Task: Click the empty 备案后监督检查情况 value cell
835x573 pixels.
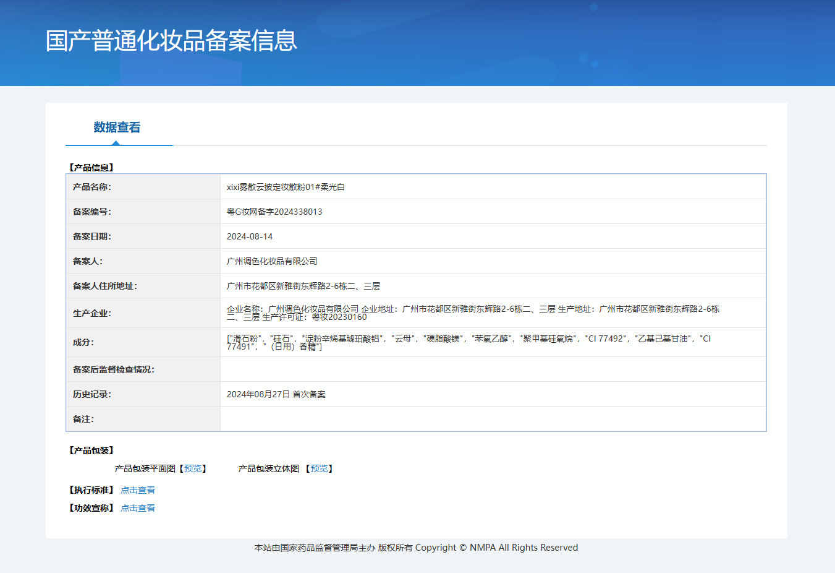Action: (493, 369)
